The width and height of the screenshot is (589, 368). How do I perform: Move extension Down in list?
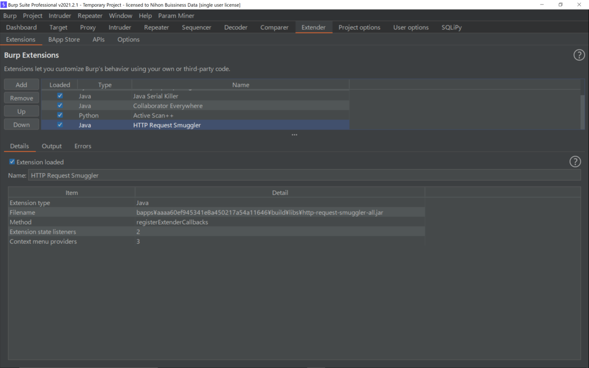coord(22,125)
